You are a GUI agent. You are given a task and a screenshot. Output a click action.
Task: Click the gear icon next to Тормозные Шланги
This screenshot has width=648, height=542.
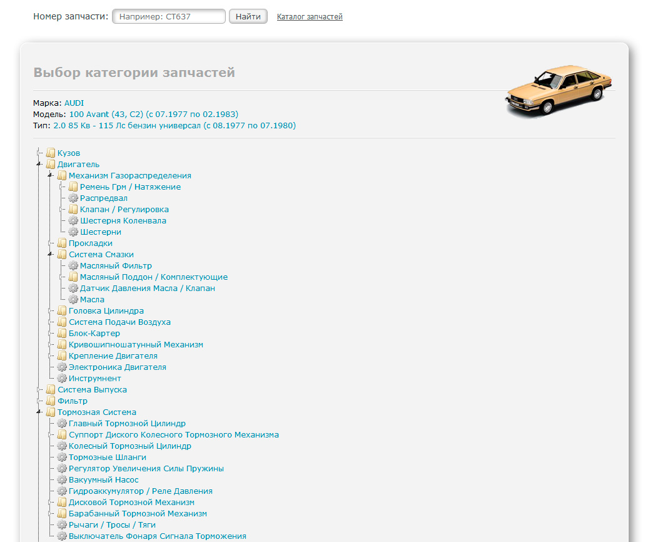[x=62, y=458]
